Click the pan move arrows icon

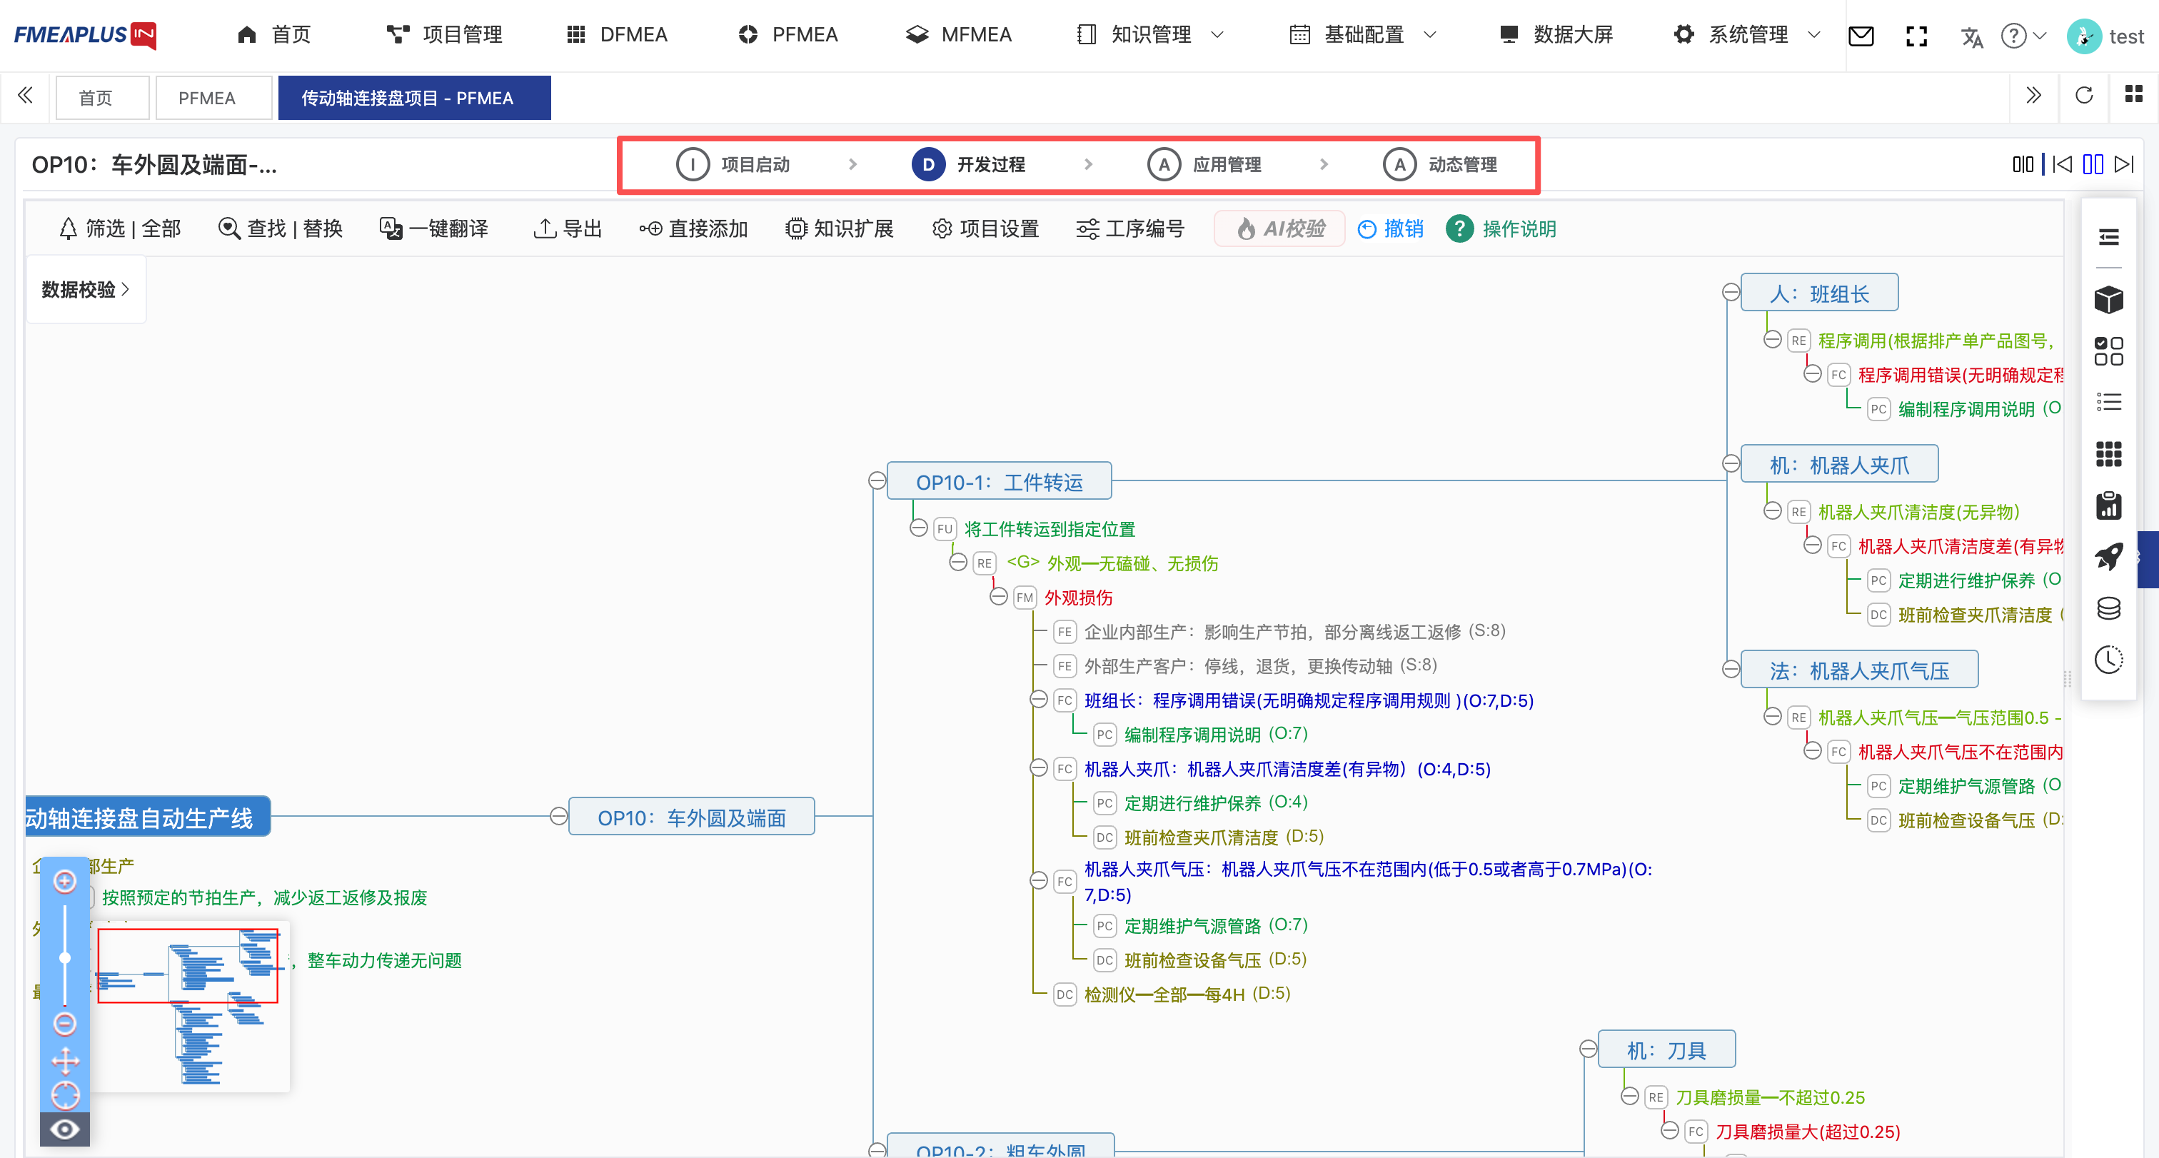(x=64, y=1061)
